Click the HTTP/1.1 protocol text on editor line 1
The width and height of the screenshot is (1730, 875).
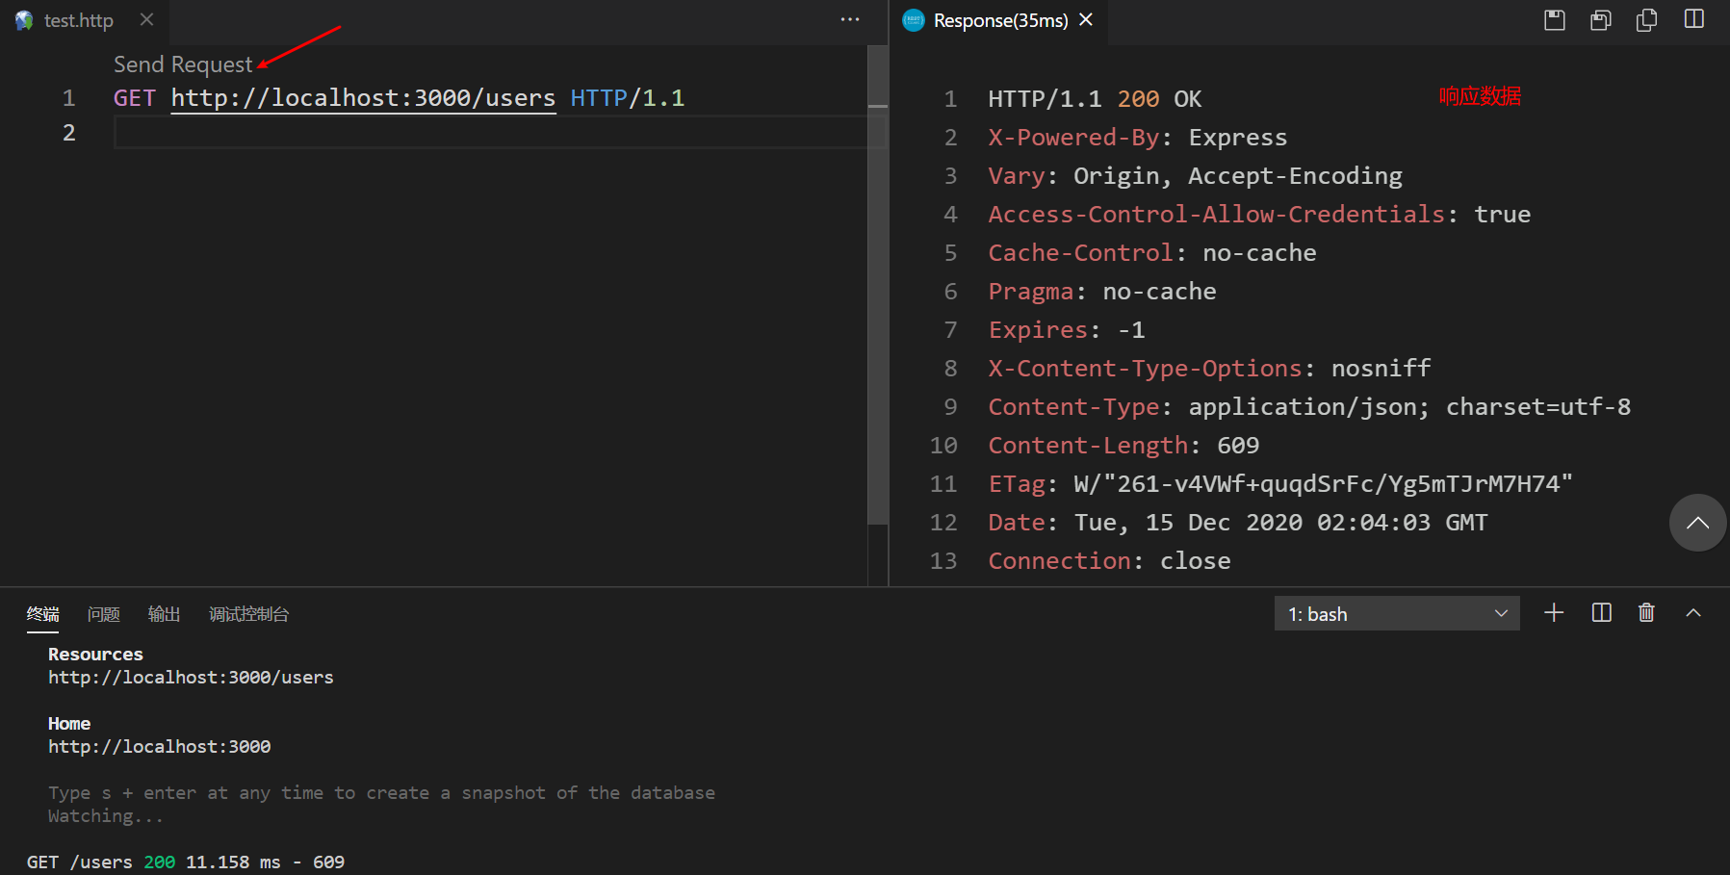click(x=628, y=98)
